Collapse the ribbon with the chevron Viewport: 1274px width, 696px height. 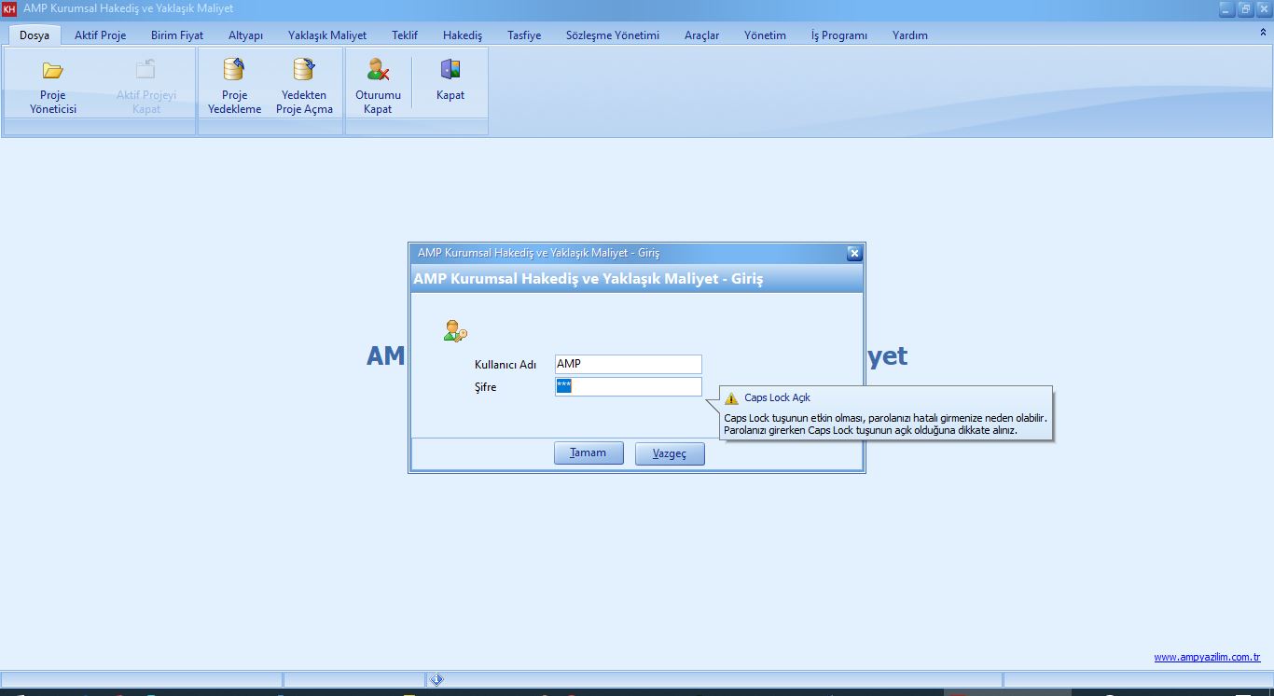[1264, 32]
